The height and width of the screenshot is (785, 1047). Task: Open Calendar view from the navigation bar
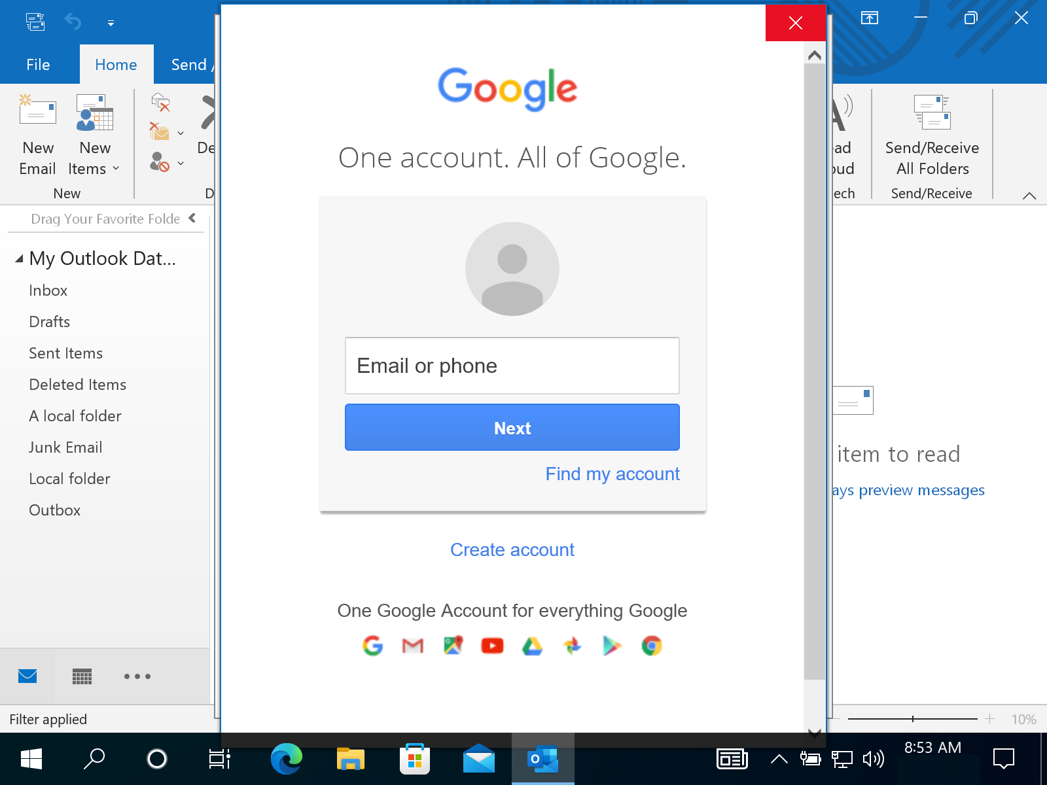pos(81,676)
